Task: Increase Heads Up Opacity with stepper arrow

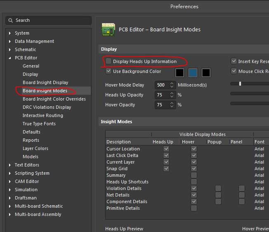Action: point(172,93)
